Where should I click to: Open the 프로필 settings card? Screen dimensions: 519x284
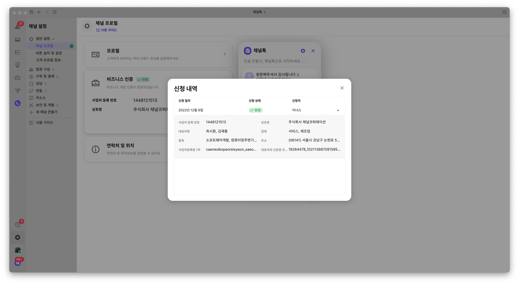[x=158, y=54]
